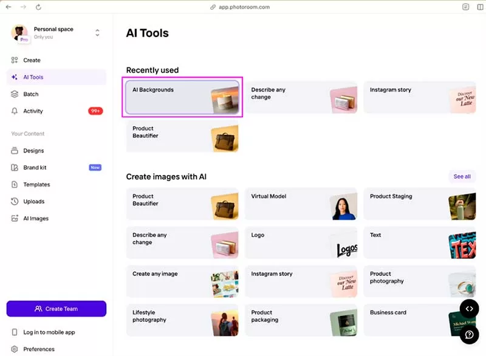Open the AI Backgrounds tool card

point(182,97)
